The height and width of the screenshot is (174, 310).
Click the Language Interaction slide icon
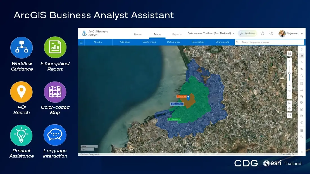[55, 135]
